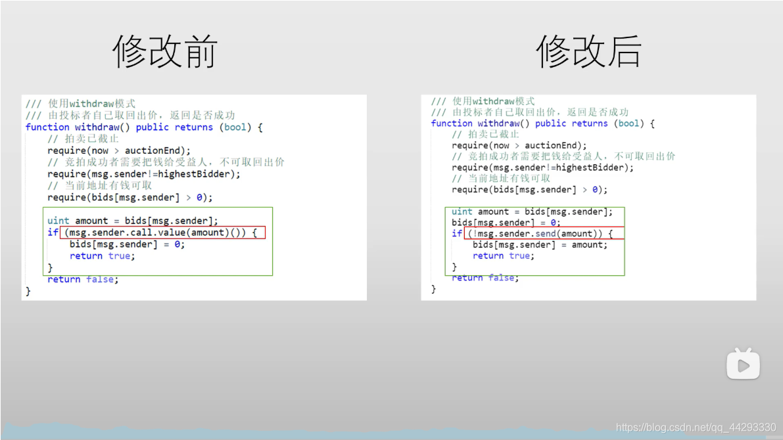
Task: Click "// 当前地址有钱可取" comment in 修改前 code
Action: (99, 186)
